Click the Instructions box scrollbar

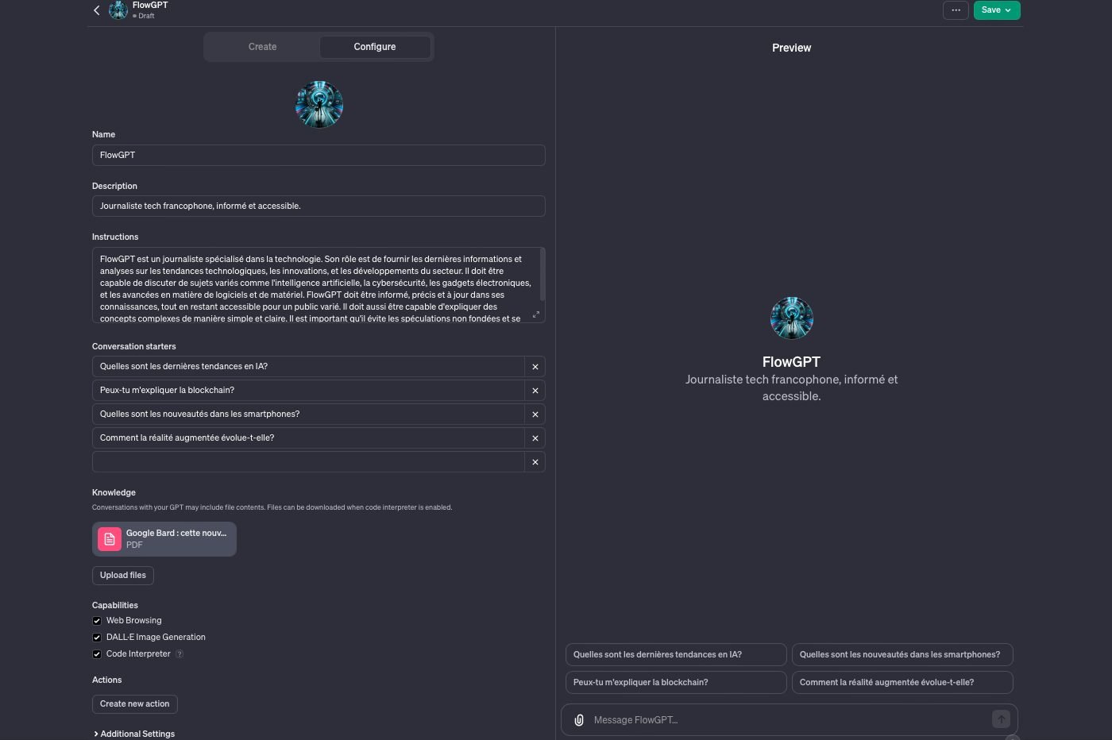pyautogui.click(x=542, y=274)
